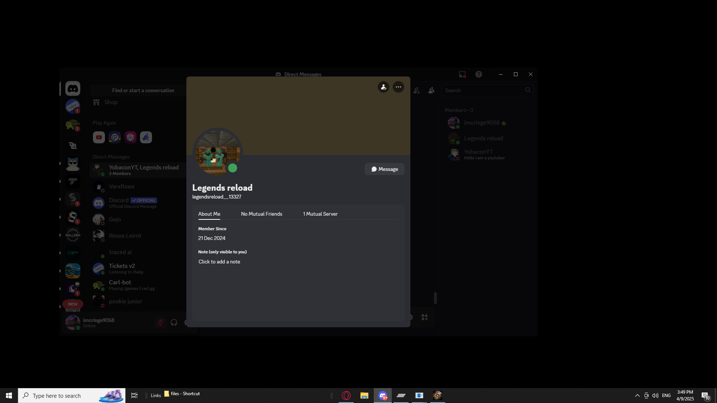Screen dimensions: 717x403
Task: Open the Windows notification center icon
Action: click(x=705, y=396)
